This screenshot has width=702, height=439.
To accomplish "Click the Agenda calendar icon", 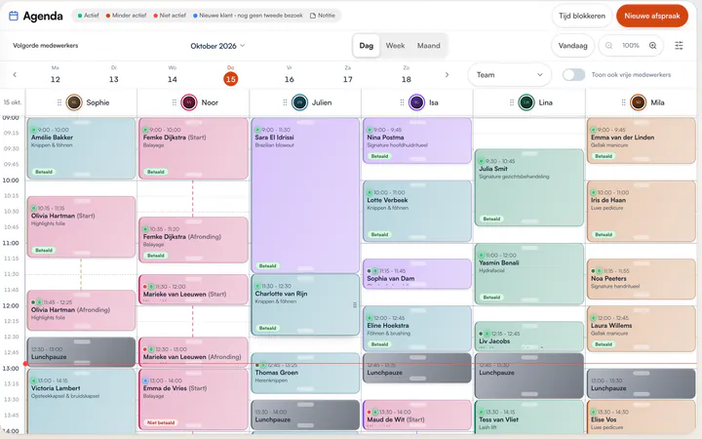I will (x=14, y=16).
